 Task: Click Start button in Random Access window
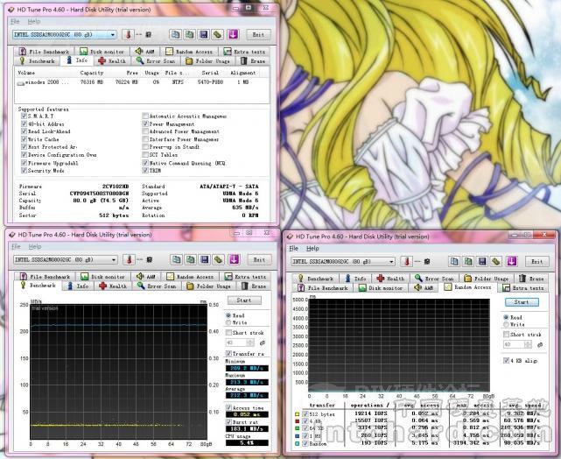522,302
